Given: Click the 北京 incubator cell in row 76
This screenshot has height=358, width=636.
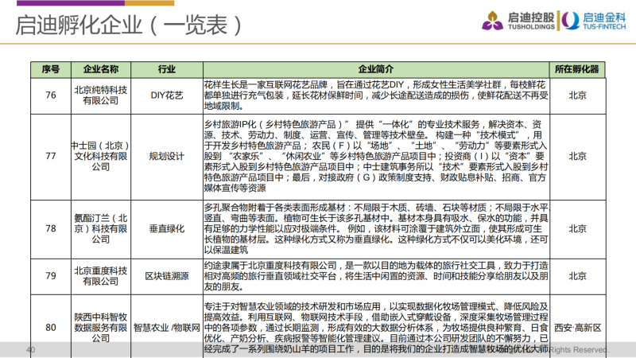Looking at the screenshot, I should (577, 95).
